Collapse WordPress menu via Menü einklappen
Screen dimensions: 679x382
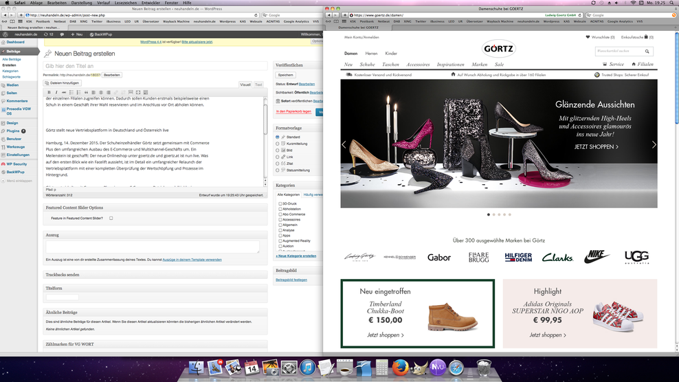(x=16, y=181)
